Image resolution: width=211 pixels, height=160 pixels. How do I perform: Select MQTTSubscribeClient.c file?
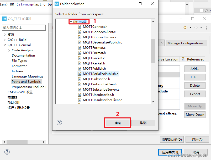click(101, 84)
